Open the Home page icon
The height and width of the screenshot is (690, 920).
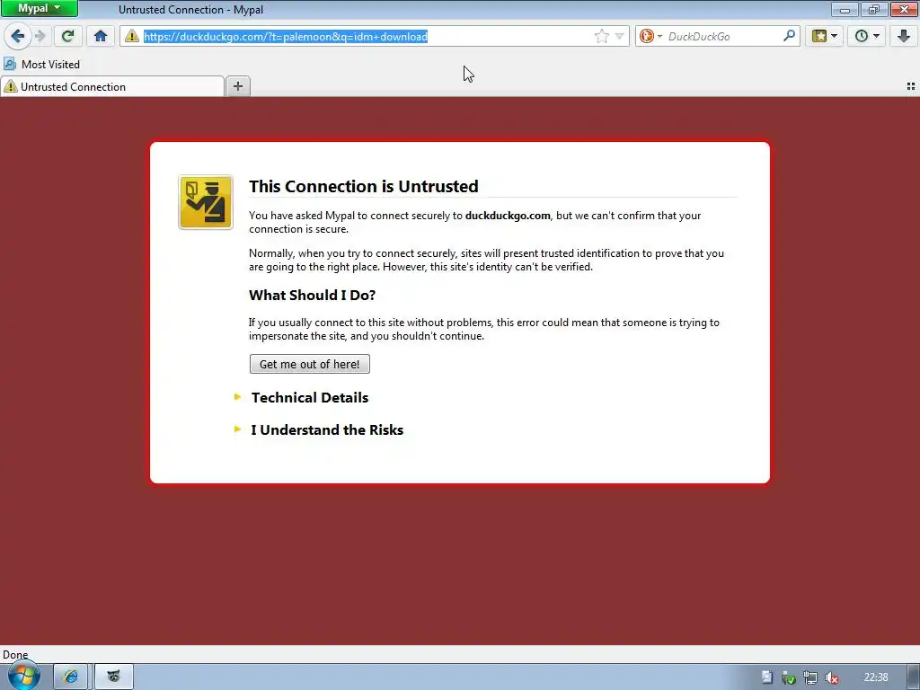click(x=101, y=36)
